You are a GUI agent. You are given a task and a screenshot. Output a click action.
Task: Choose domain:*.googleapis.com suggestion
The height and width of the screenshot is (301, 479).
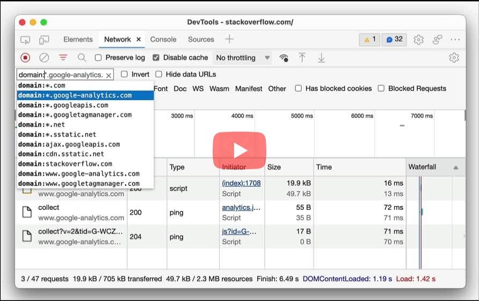(85, 105)
